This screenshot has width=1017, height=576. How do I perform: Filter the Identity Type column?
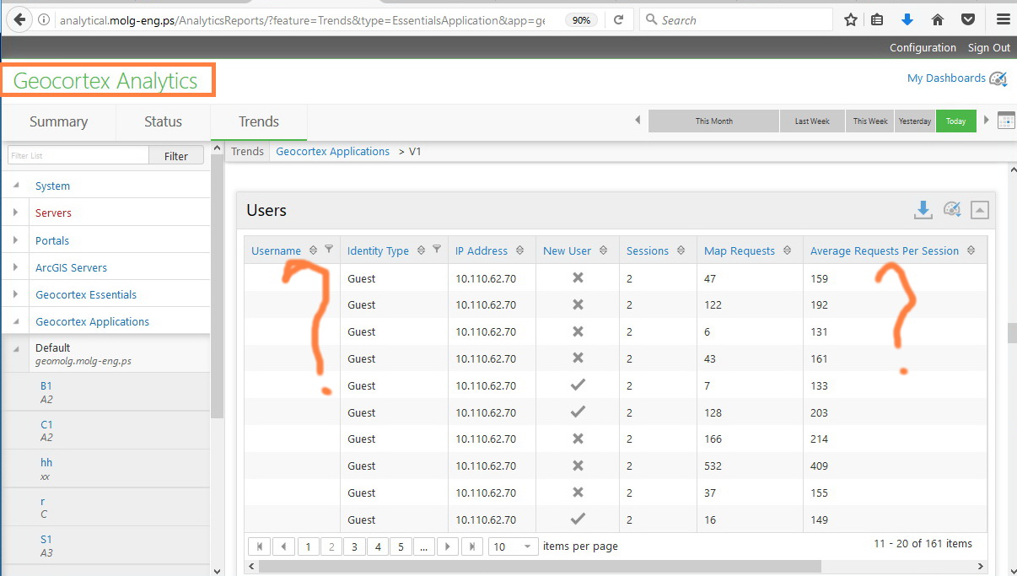point(437,250)
